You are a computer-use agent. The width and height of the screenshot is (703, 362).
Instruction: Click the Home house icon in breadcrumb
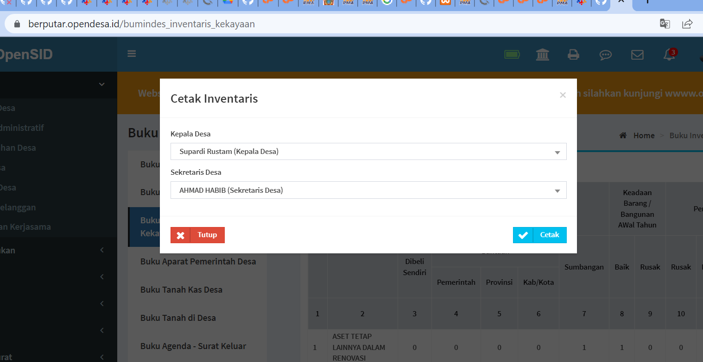coord(623,135)
